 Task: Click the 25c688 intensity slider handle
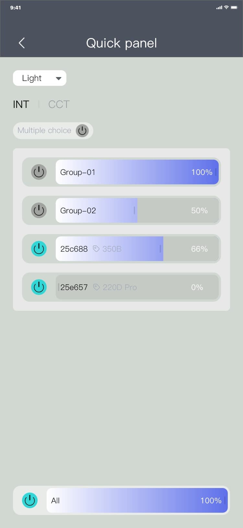click(160, 249)
